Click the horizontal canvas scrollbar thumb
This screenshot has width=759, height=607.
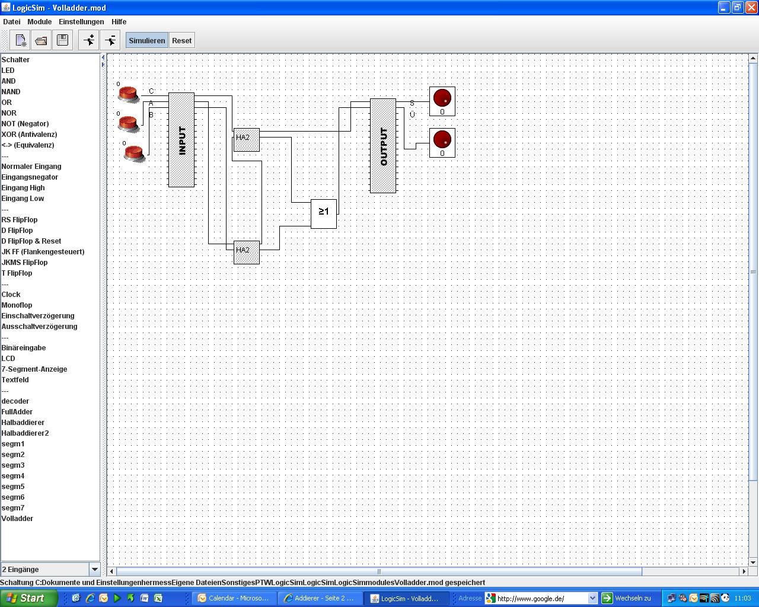[379, 571]
